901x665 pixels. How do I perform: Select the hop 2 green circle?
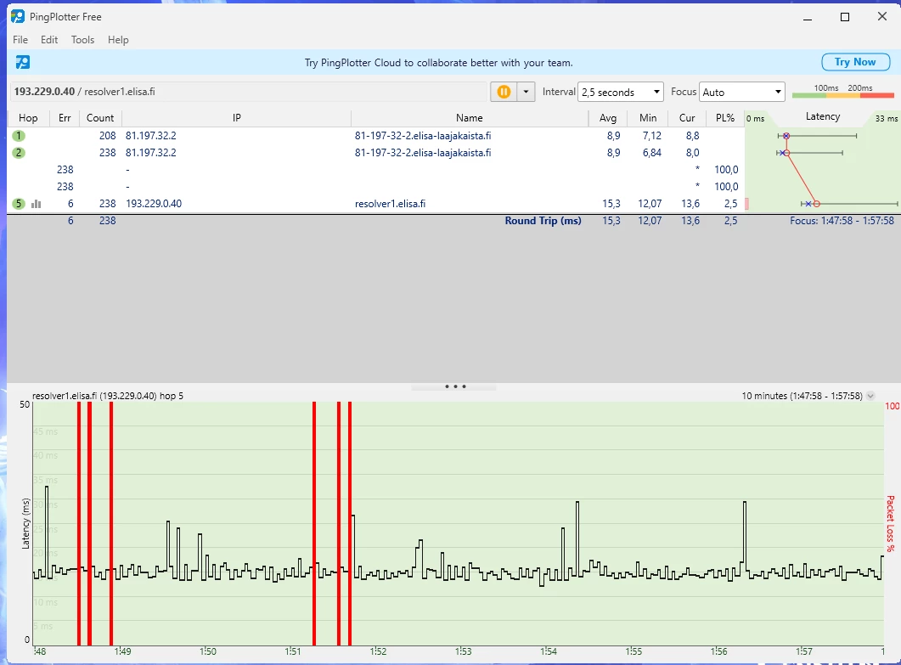(19, 153)
